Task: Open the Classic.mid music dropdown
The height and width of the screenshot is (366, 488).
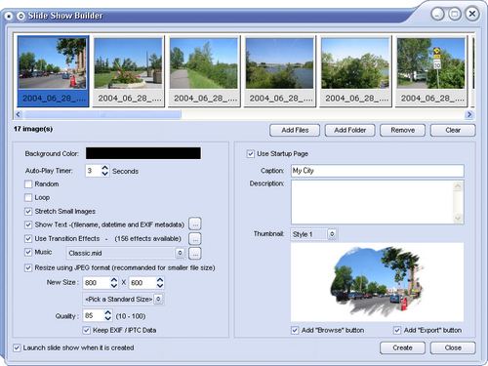Action: click(180, 253)
